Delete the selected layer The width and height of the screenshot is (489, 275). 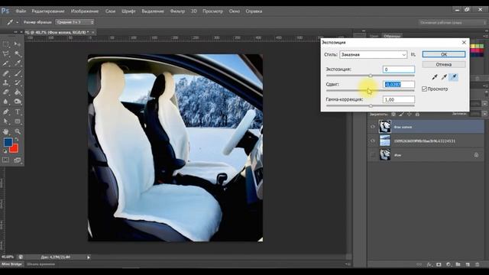(477, 264)
